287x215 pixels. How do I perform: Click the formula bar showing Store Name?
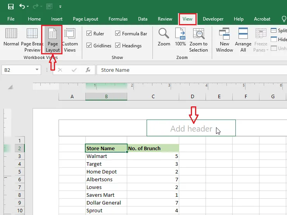192,70
